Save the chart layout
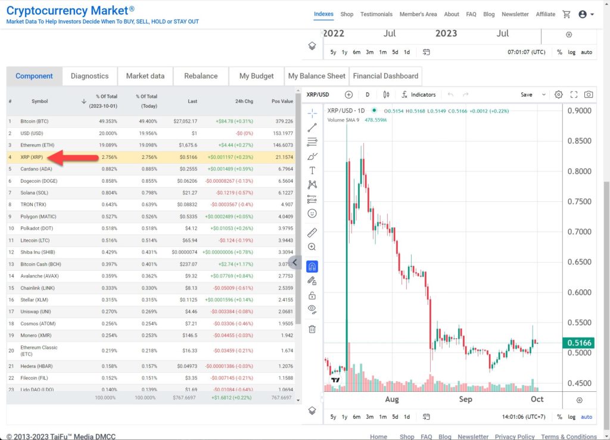Viewport: 610px width, 440px height. click(x=527, y=95)
